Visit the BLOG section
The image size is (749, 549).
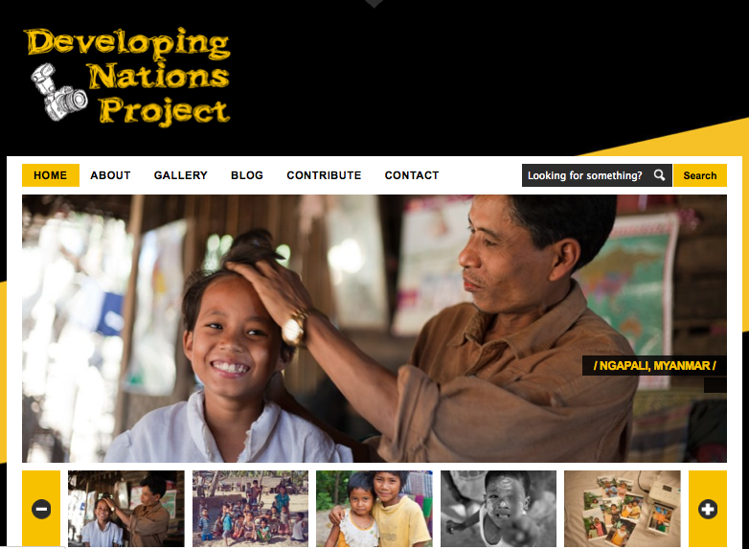coord(247,175)
